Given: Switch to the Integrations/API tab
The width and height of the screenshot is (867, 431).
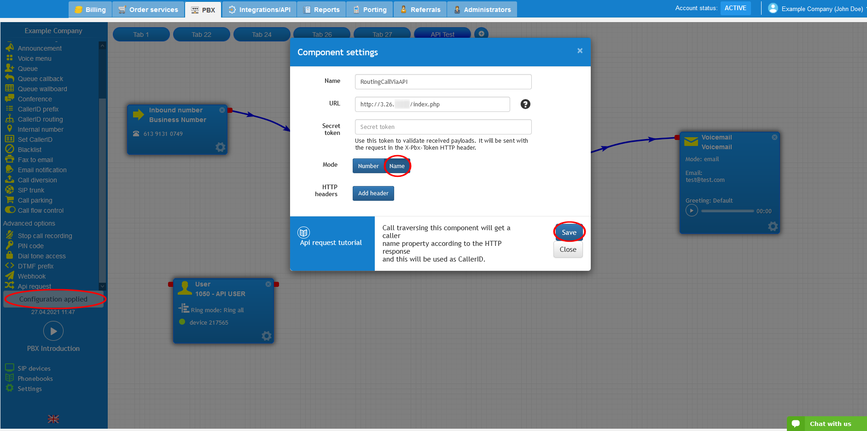Looking at the screenshot, I should (259, 10).
